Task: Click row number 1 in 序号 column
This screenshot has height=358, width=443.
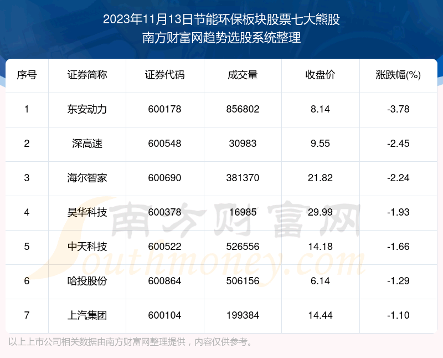Action: tap(27, 109)
